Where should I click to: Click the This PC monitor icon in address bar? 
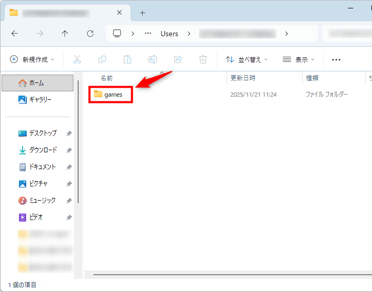coord(117,34)
